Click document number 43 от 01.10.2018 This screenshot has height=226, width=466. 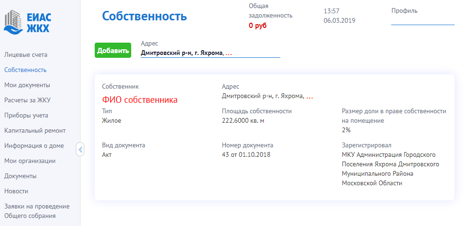(246, 154)
